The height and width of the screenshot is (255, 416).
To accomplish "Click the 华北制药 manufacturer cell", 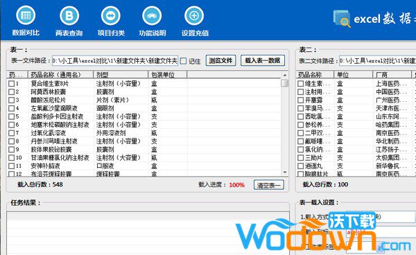I will click(x=391, y=141).
